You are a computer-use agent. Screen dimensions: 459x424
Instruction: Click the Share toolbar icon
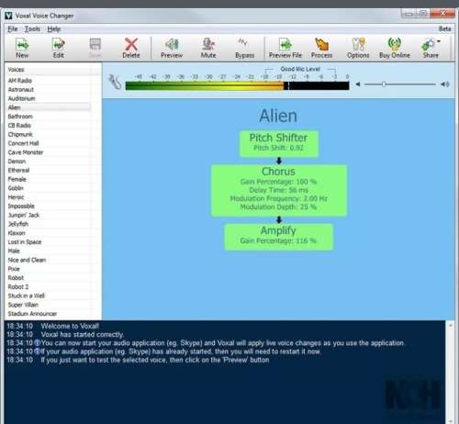click(x=431, y=48)
